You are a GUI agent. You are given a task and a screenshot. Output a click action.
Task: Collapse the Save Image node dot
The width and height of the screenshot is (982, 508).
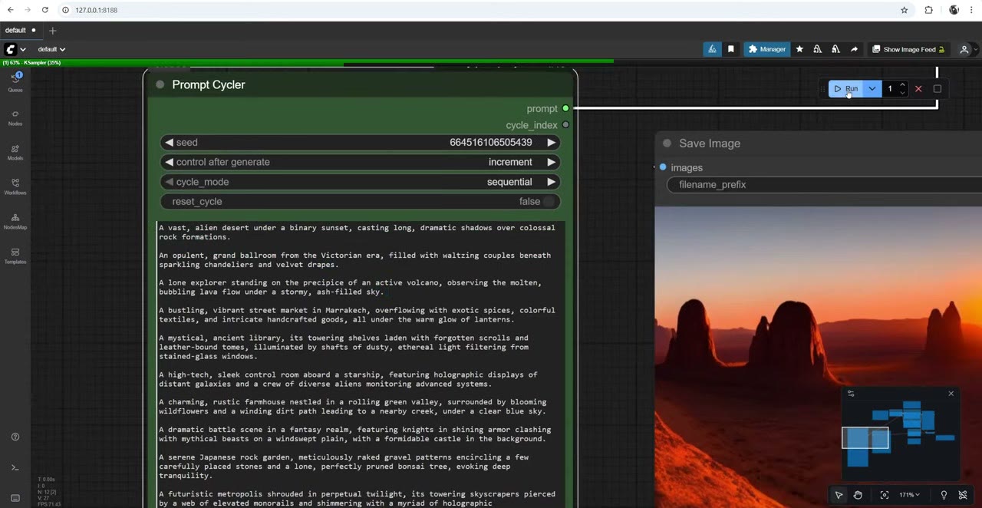pyautogui.click(x=667, y=143)
